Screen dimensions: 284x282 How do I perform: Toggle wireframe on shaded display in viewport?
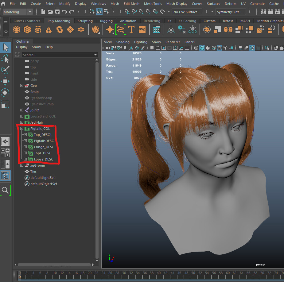pyautogui.click(x=214, y=48)
